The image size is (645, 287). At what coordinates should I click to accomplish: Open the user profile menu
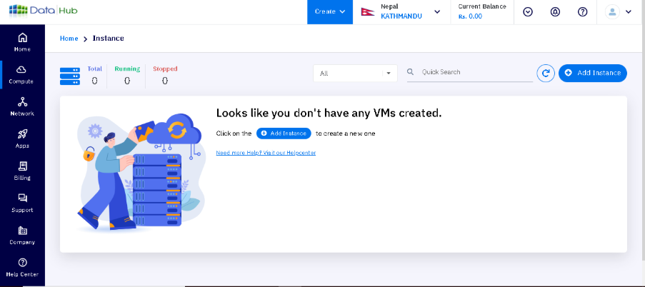click(619, 11)
